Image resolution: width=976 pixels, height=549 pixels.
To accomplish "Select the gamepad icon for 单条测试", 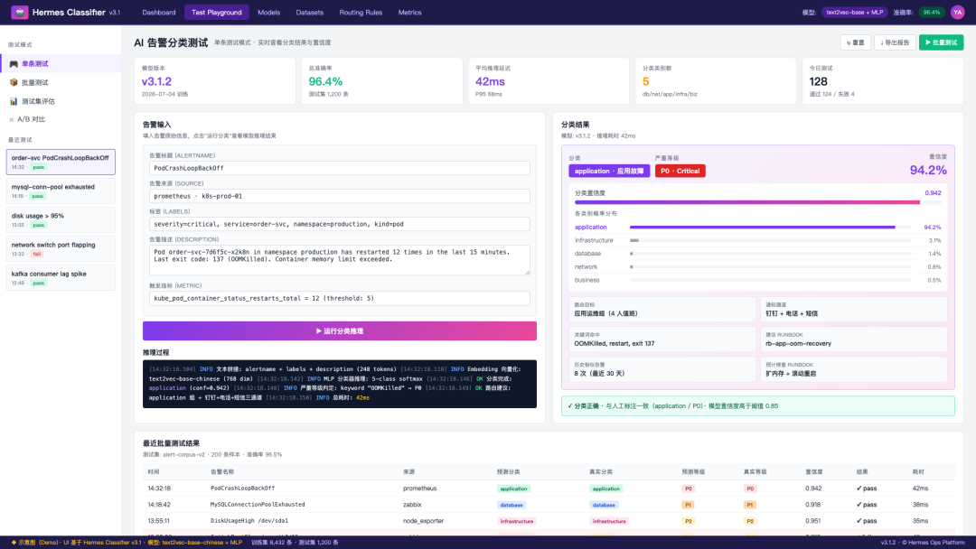I will click(x=14, y=63).
